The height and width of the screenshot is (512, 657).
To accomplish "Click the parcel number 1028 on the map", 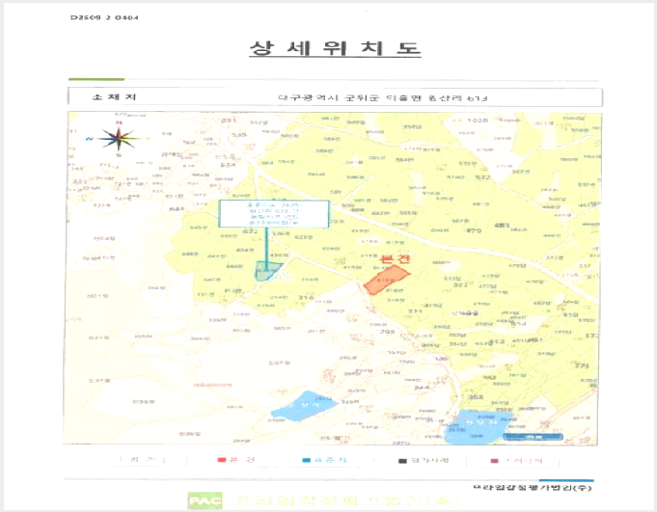I will click(x=478, y=121).
